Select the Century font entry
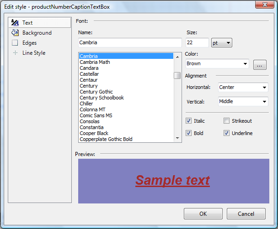The height and width of the screenshot is (229, 278). point(126,86)
